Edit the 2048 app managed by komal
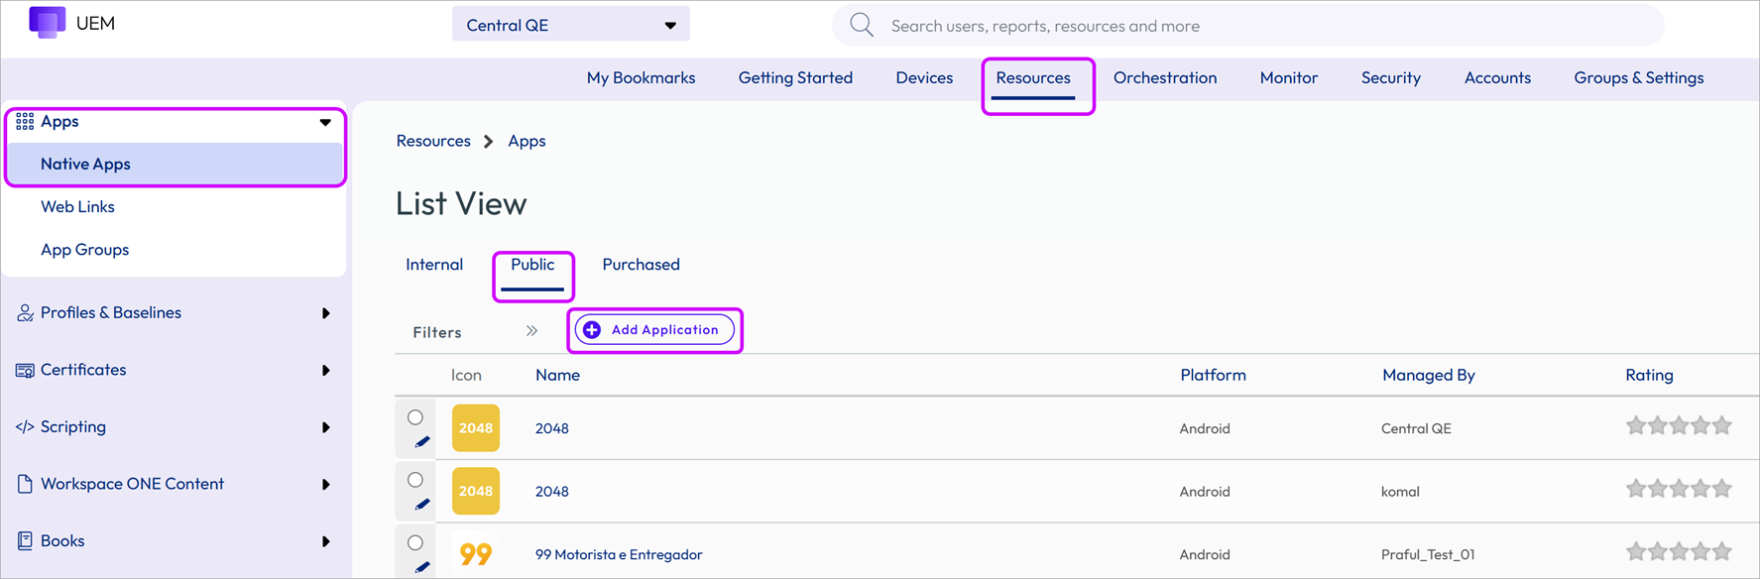The height and width of the screenshot is (579, 1760). [x=422, y=505]
